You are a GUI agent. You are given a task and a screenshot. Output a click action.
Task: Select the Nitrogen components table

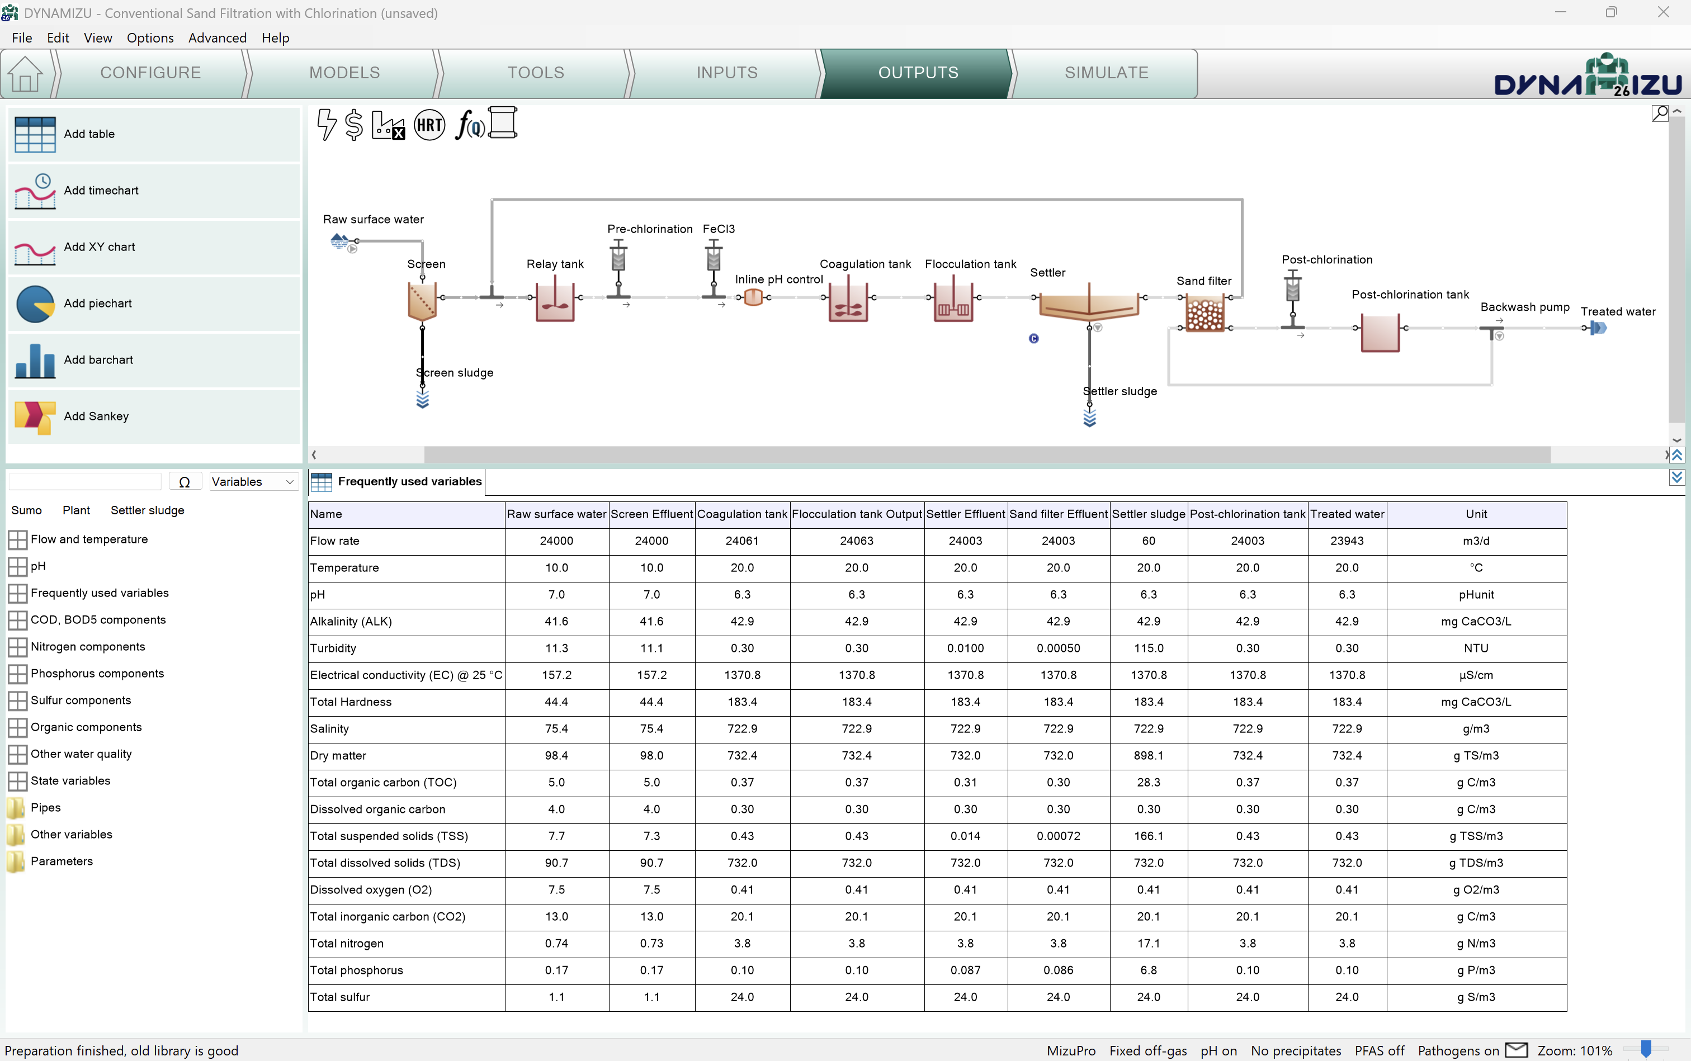coord(88,647)
